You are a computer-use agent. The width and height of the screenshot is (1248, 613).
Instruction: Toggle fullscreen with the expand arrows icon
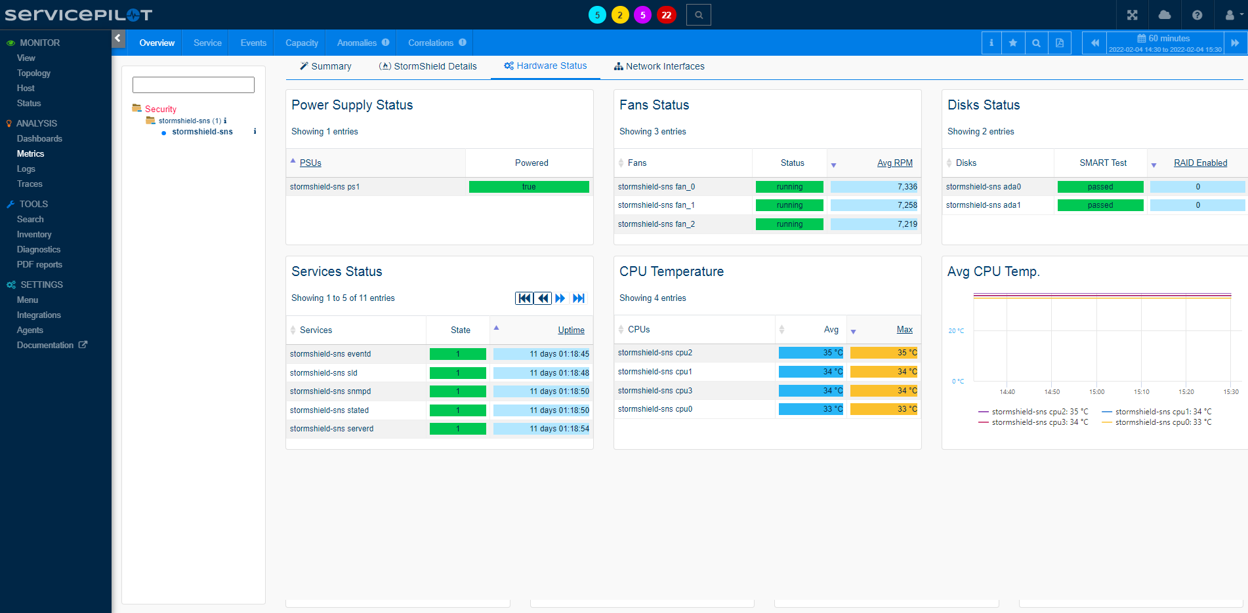(1132, 15)
